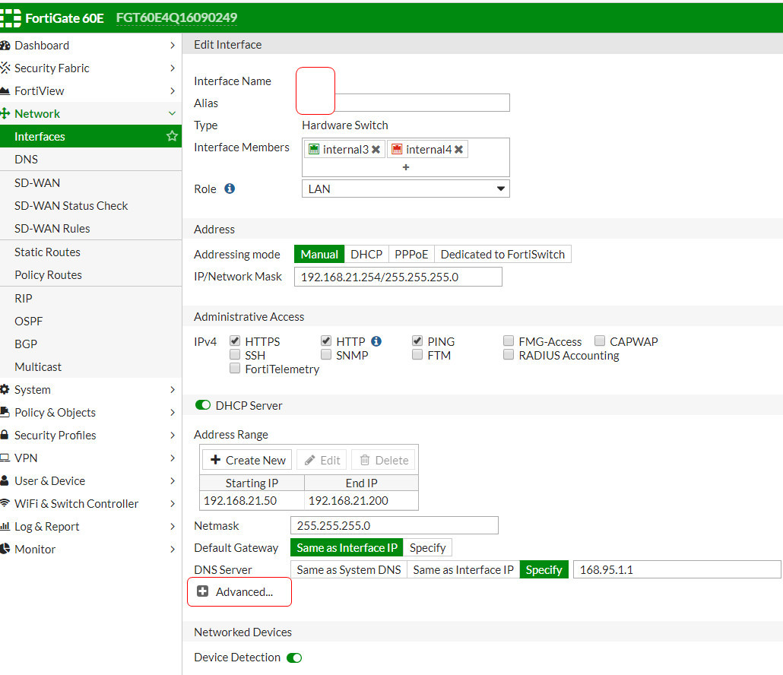783x675 pixels.
Task: Favorite the Interfaces page with star icon
Action: click(x=172, y=136)
